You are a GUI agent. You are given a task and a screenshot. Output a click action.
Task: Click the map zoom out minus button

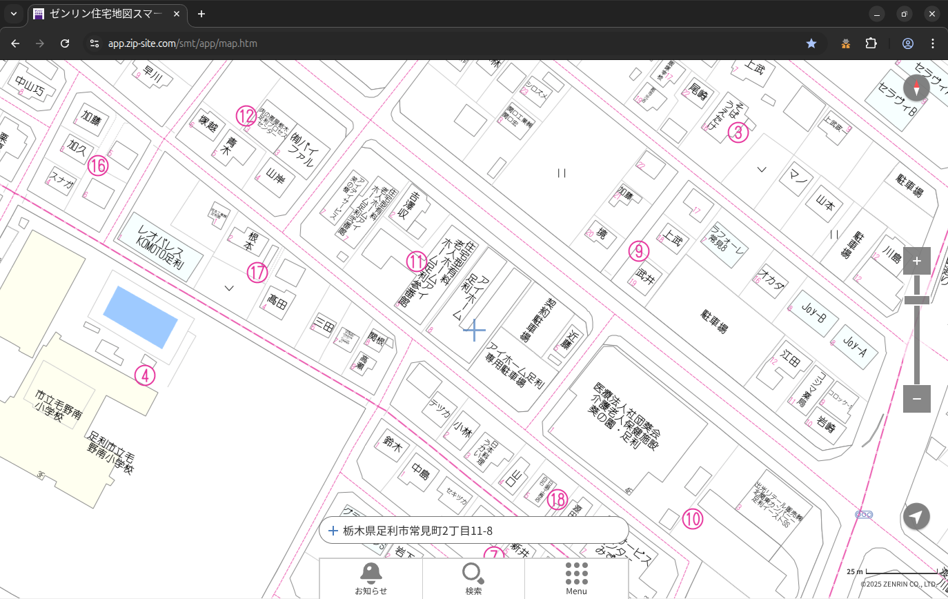point(916,399)
